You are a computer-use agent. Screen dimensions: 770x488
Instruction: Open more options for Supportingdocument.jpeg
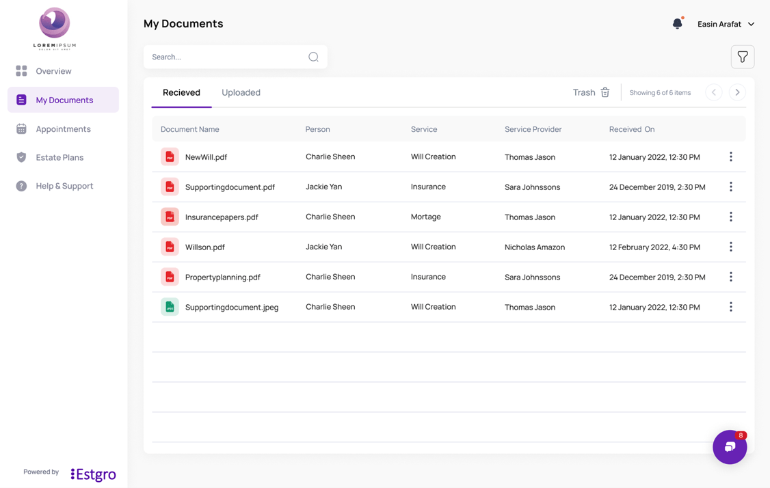tap(731, 307)
